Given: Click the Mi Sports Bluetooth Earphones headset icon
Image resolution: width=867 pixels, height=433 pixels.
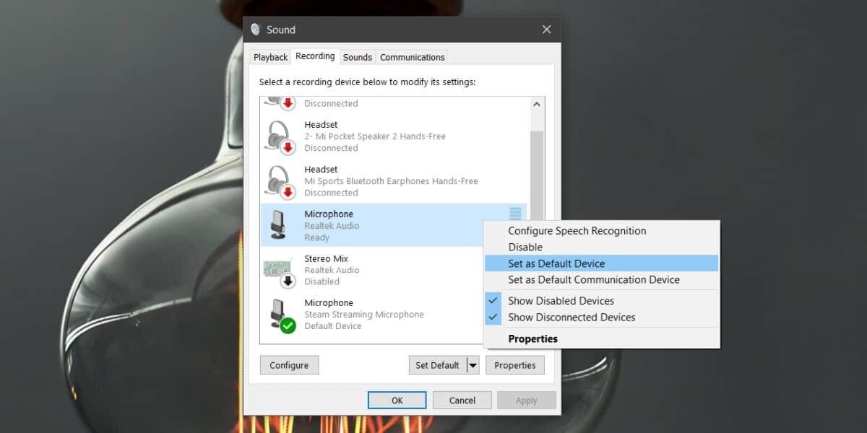Looking at the screenshot, I should [x=279, y=180].
